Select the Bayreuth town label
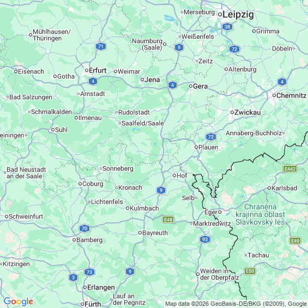Screen dimensions: 308x308 (x=155, y=233)
